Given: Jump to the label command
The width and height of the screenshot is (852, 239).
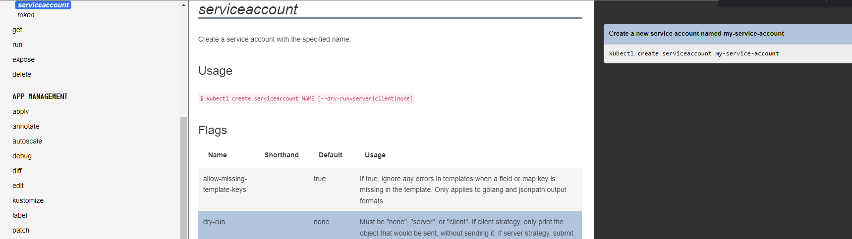Looking at the screenshot, I should 20,215.
